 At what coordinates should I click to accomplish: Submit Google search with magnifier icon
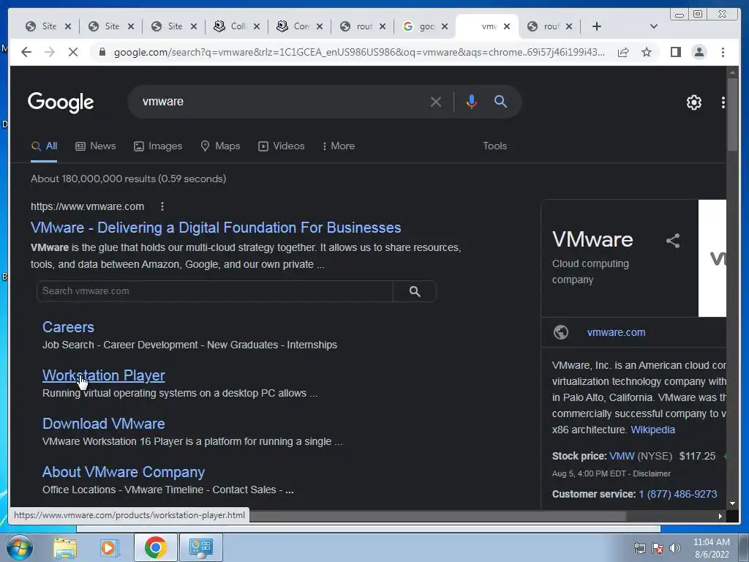tap(500, 101)
